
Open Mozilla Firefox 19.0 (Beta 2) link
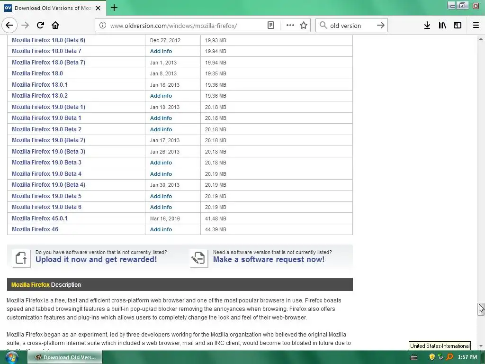click(x=49, y=140)
